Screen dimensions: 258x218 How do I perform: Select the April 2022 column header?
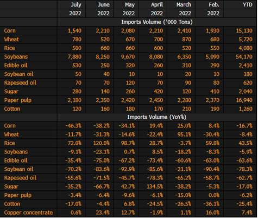coord(157,9)
